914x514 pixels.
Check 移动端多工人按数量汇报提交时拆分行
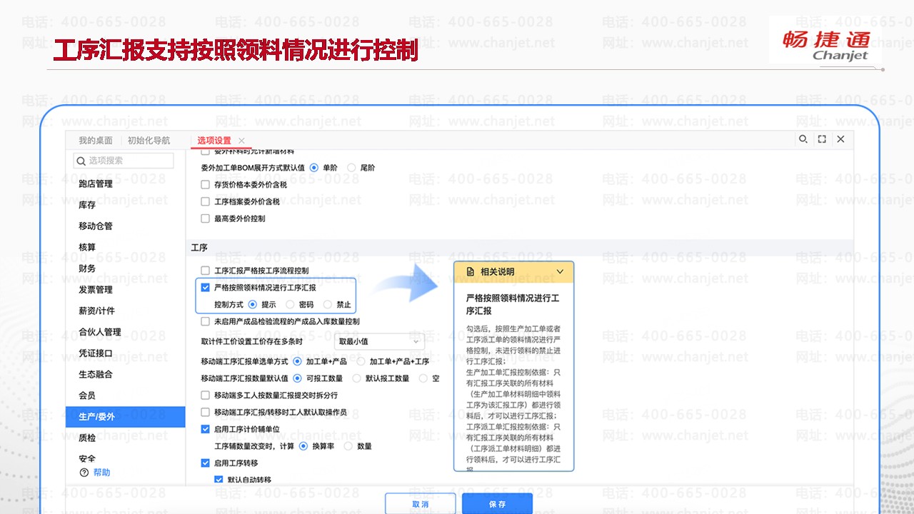(x=206, y=395)
